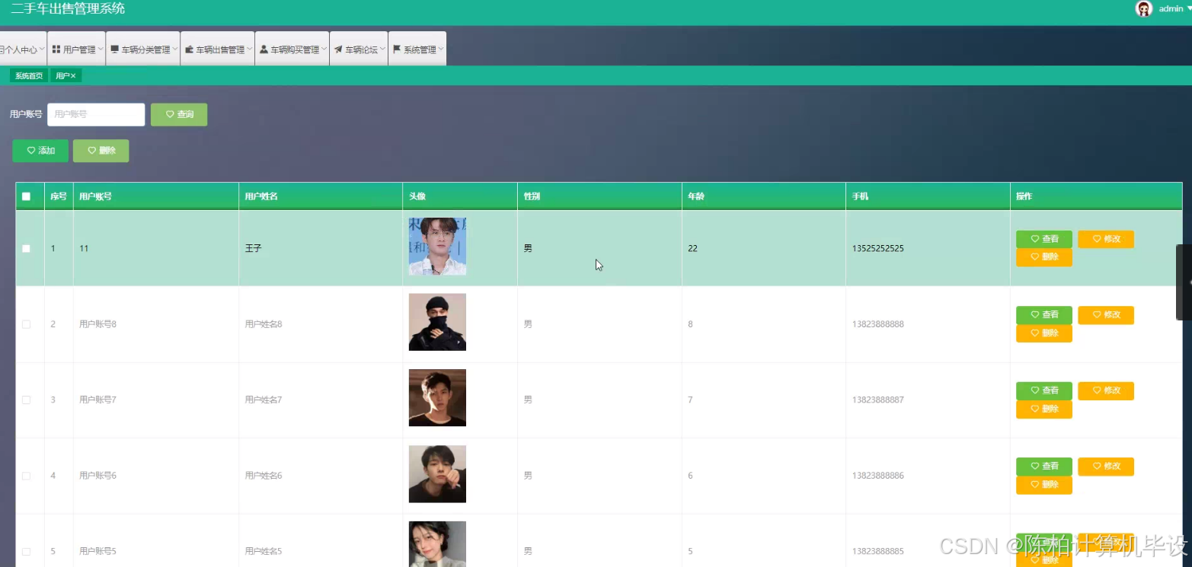Click 删除 in row 用户账号8
1192x567 pixels.
point(1044,333)
